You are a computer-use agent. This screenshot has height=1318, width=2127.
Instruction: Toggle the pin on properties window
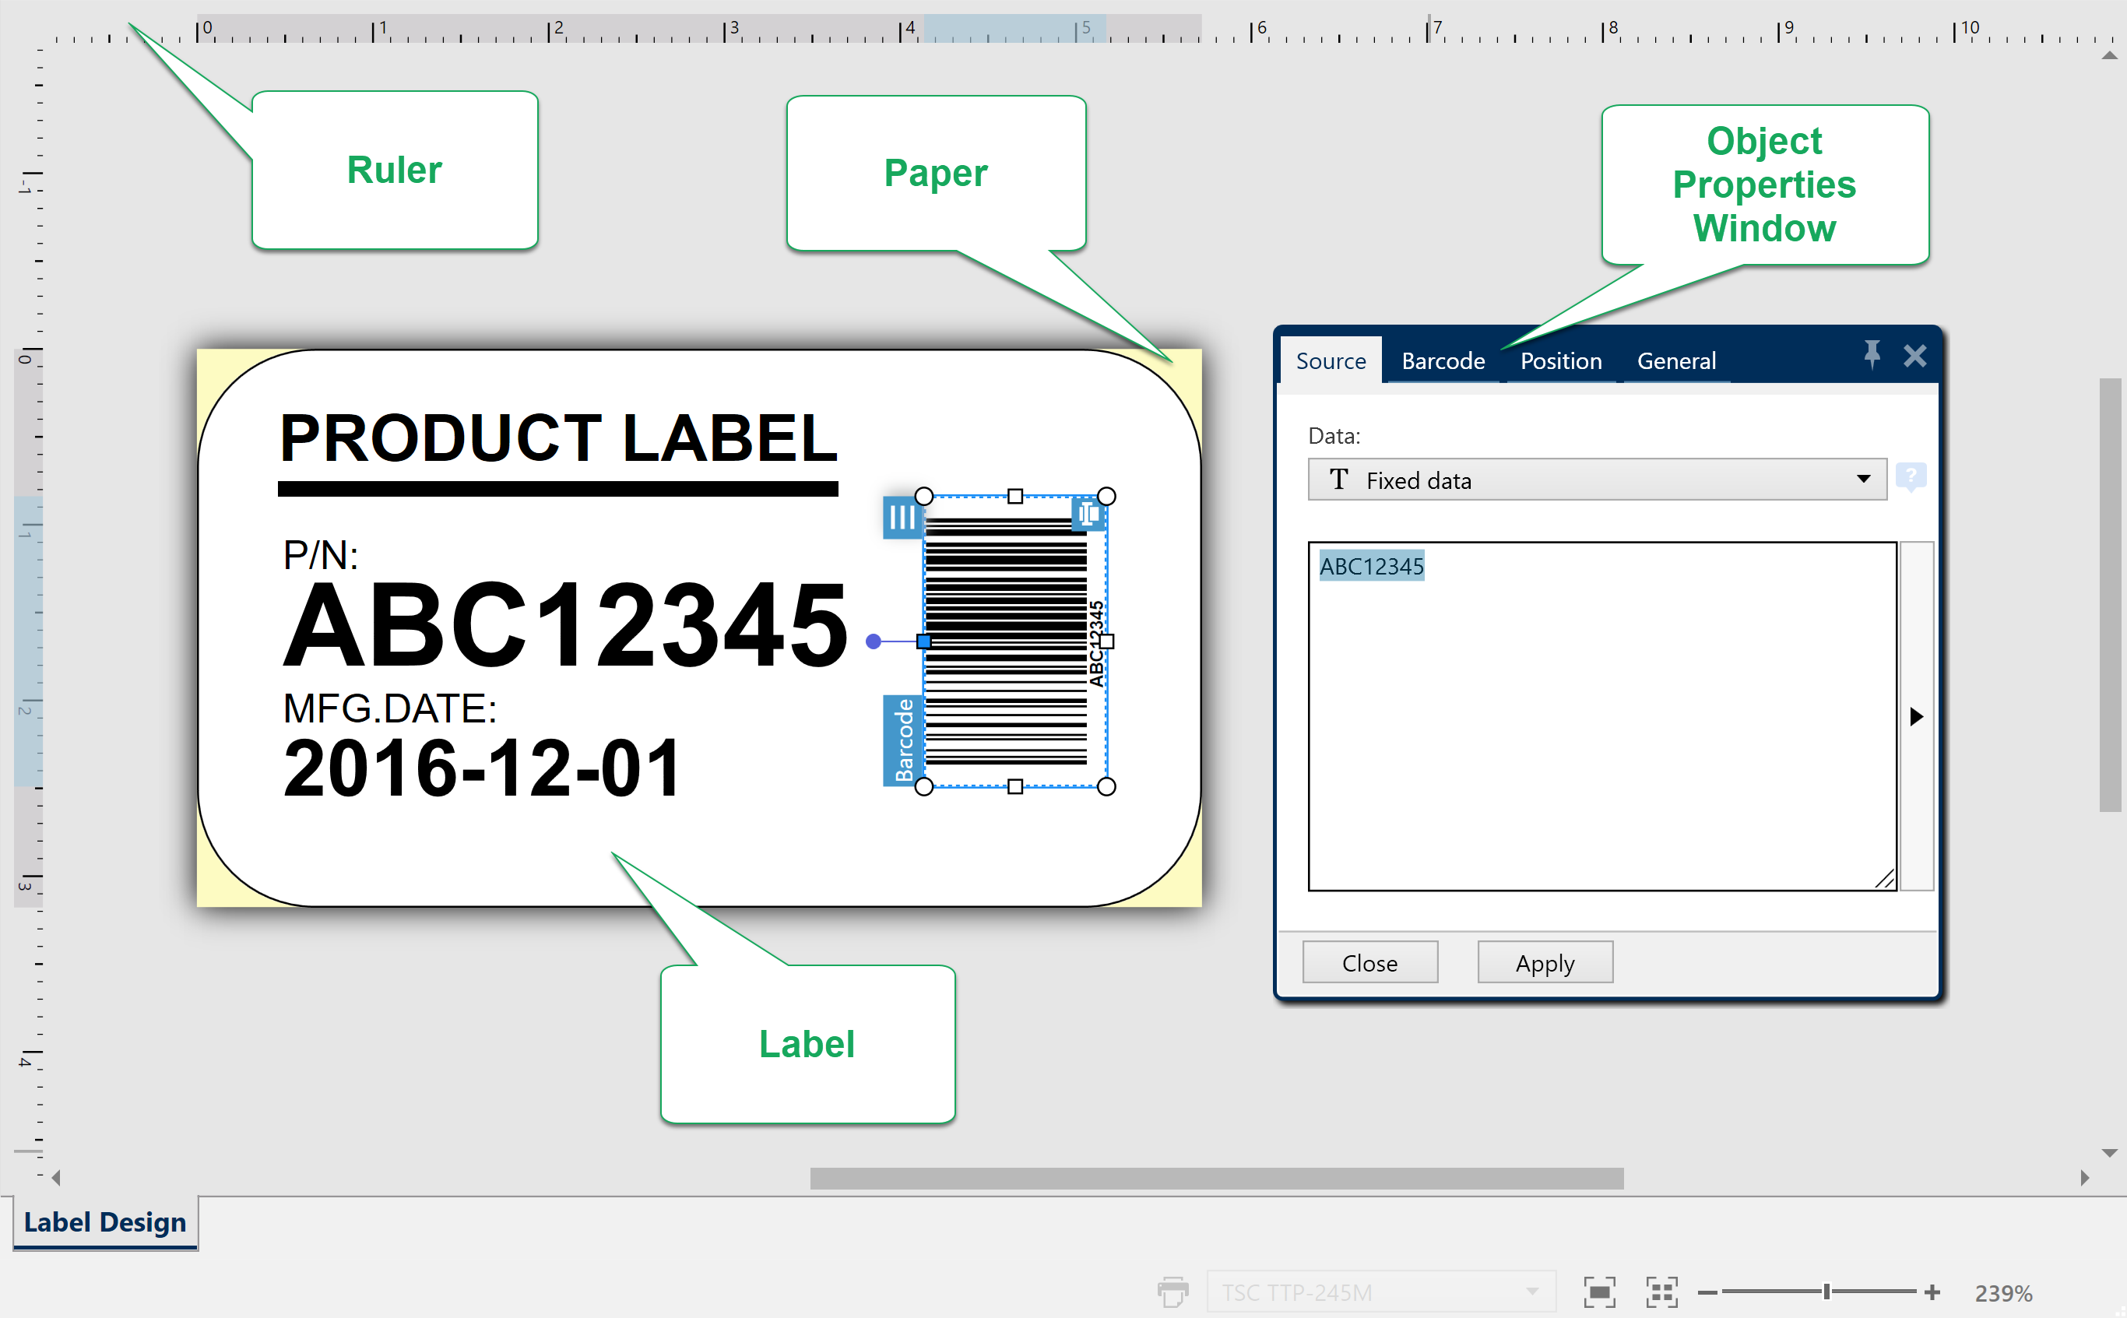[x=1872, y=355]
